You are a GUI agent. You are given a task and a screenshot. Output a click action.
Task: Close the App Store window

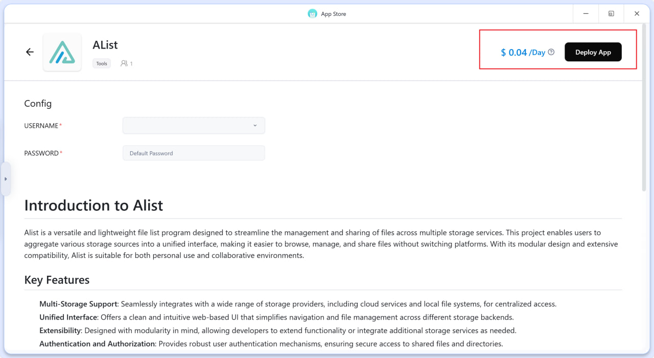tap(637, 14)
